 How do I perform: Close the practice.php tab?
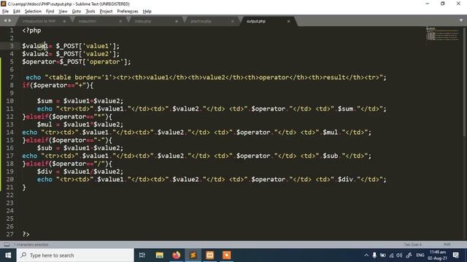(x=232, y=21)
